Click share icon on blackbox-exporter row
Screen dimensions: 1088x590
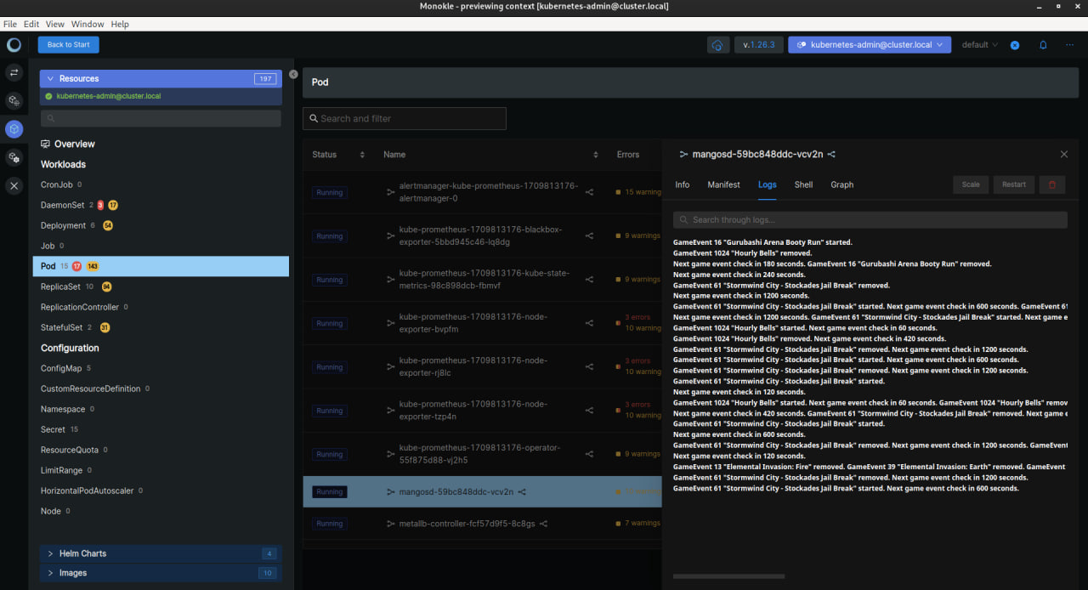(589, 236)
